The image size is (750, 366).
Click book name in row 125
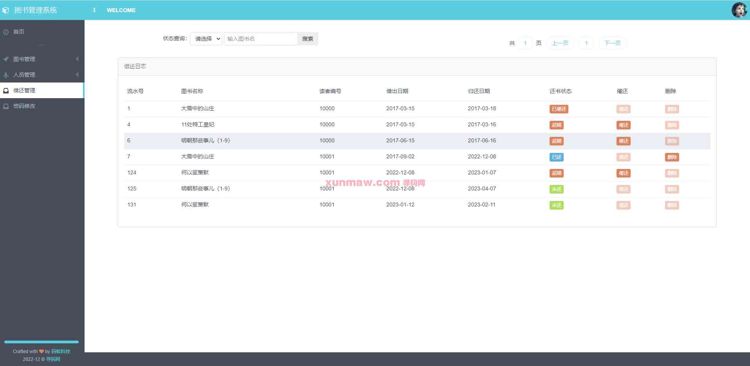206,188
